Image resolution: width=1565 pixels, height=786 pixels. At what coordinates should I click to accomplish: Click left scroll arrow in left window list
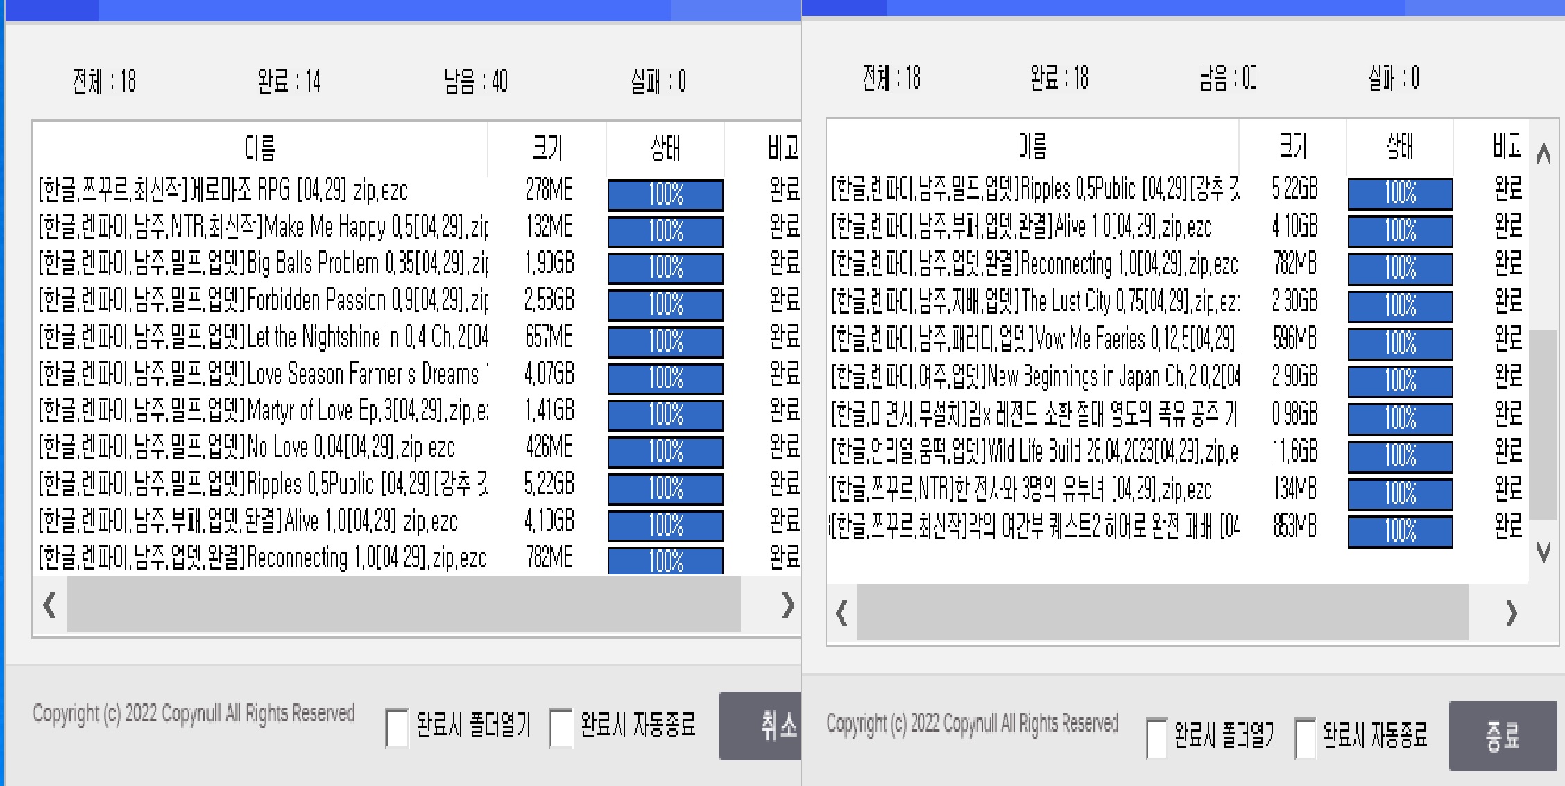point(49,606)
